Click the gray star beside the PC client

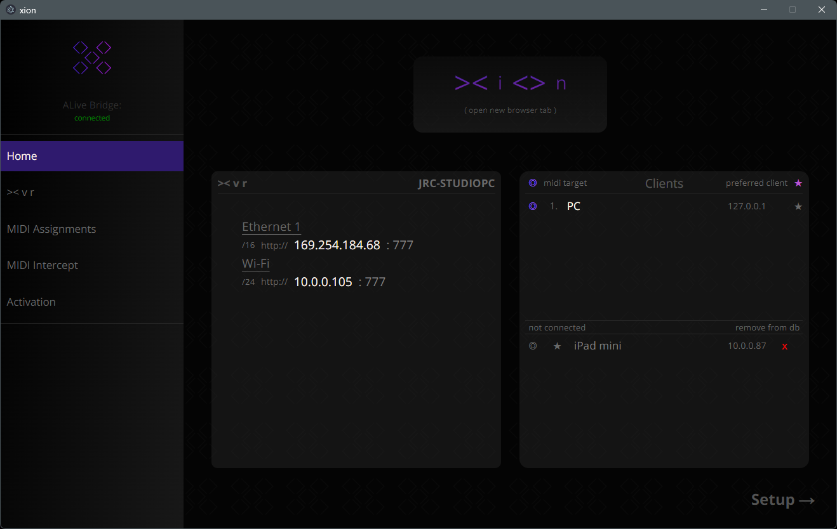[798, 206]
